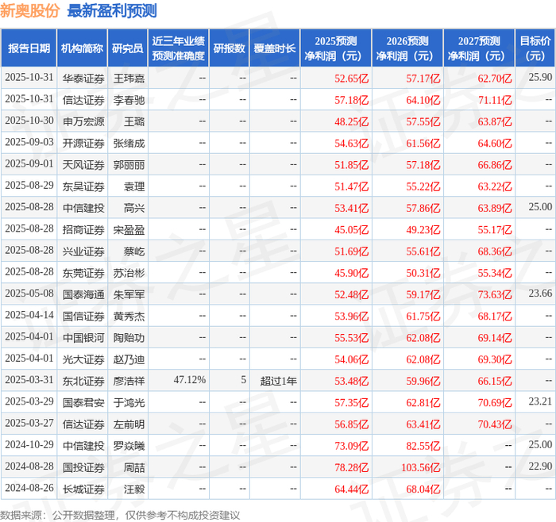Click 103.56亿 2026 forecast value
This screenshot has width=556, height=522.
[x=420, y=467]
